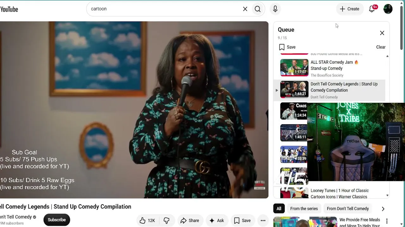Click the queue scroll-down arrow
This screenshot has width=405, height=227.
(x=387, y=195)
